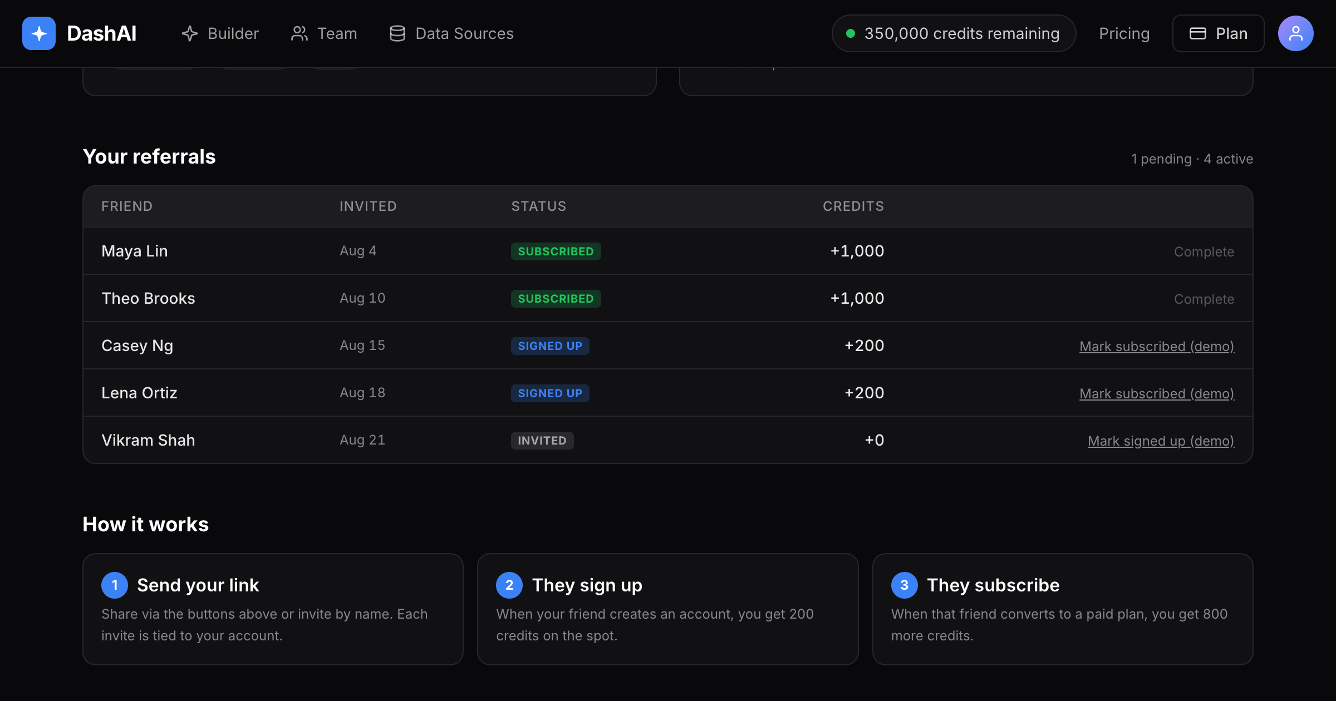Click the step 1 number badge
Viewport: 1336px width, 701px height.
115,585
